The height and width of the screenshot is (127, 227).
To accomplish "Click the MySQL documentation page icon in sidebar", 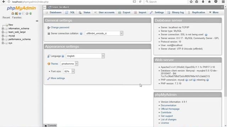I will click(x=23, y=13).
